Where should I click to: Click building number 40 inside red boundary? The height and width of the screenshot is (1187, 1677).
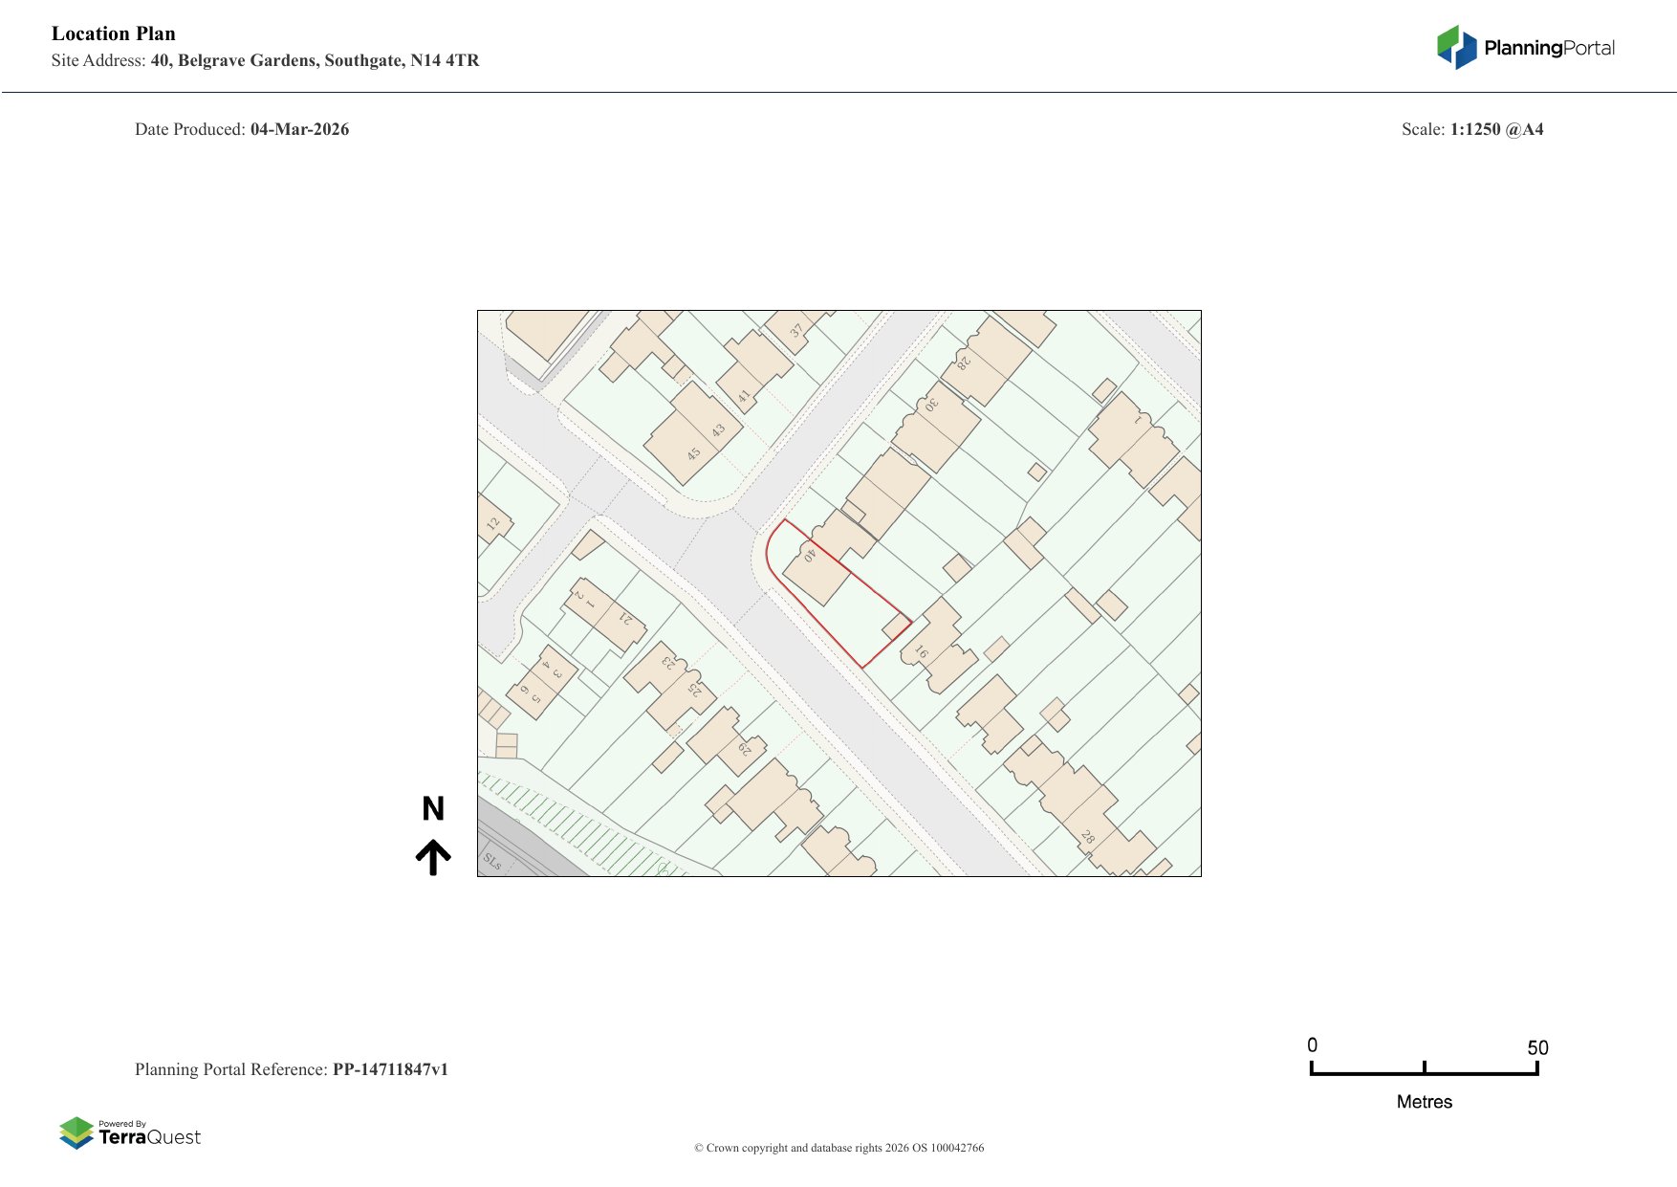click(810, 556)
